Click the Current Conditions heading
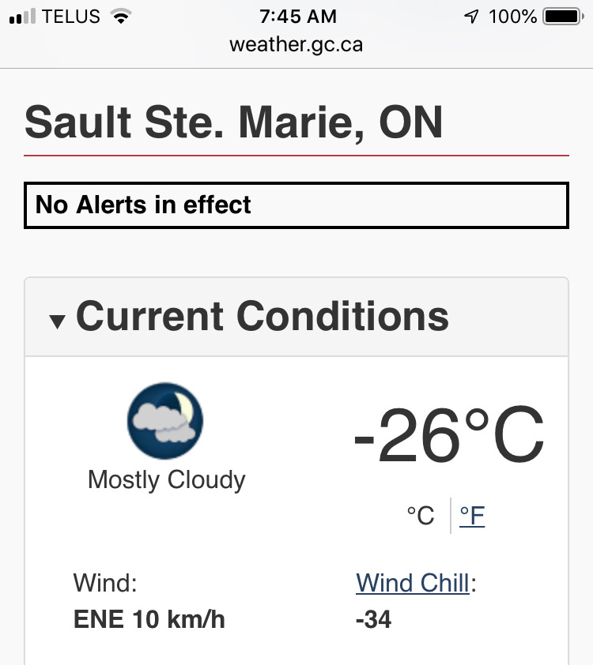Viewport: 593px width, 665px height. [x=262, y=317]
